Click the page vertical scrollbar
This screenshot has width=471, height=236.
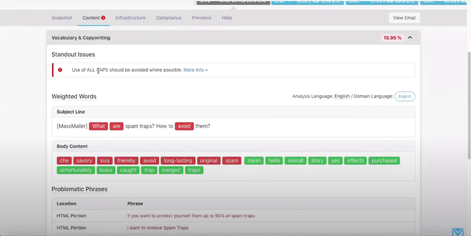(469, 105)
